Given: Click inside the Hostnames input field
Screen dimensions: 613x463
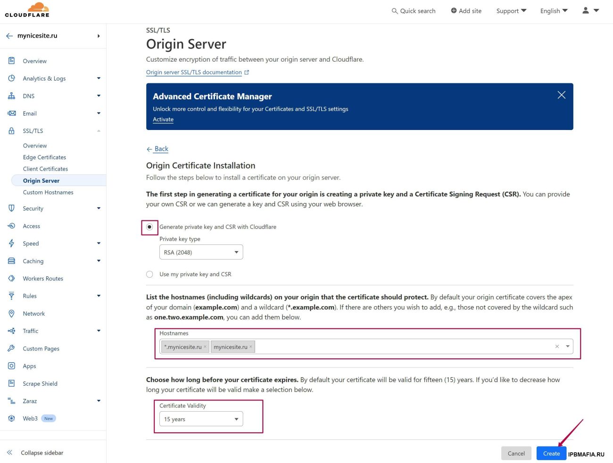Looking at the screenshot, I should (366, 347).
